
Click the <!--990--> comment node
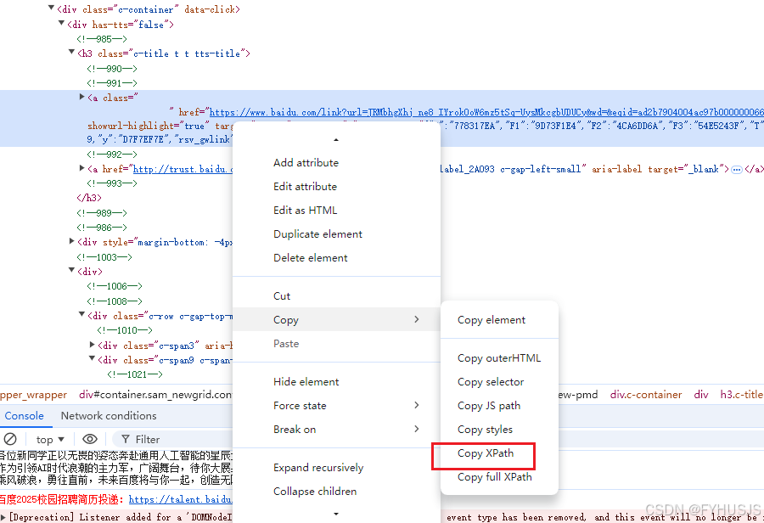tap(112, 69)
